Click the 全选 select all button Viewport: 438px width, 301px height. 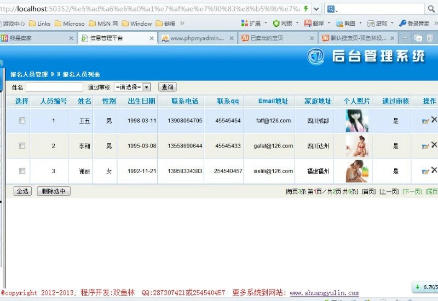[22, 191]
